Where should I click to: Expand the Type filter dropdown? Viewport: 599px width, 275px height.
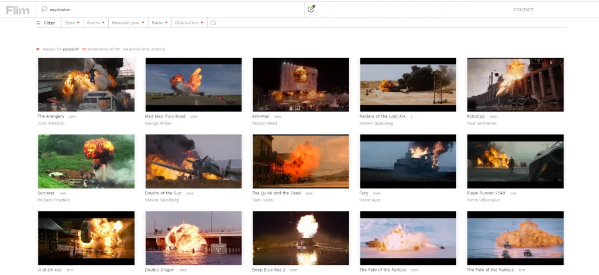(72, 23)
